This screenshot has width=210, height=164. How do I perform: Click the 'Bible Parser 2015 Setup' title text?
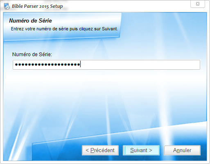[37, 6]
